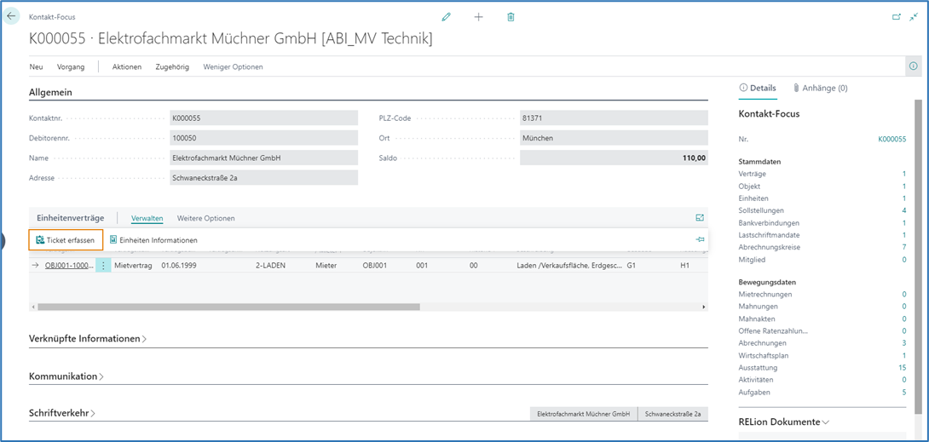Click the Name input field
This screenshot has width=929, height=442.
(263, 158)
